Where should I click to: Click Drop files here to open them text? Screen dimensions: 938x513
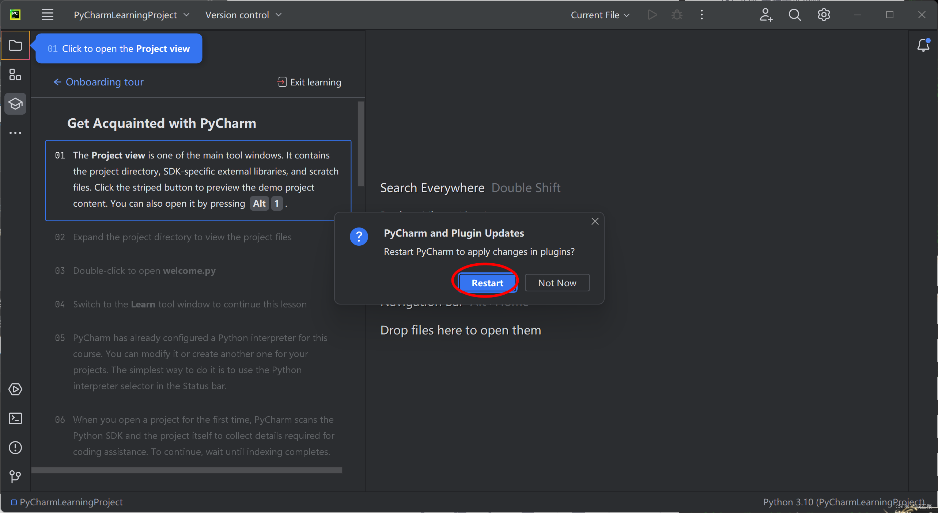click(x=461, y=330)
